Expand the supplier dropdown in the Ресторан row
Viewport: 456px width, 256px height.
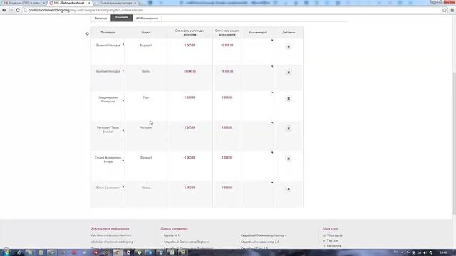coord(123,130)
